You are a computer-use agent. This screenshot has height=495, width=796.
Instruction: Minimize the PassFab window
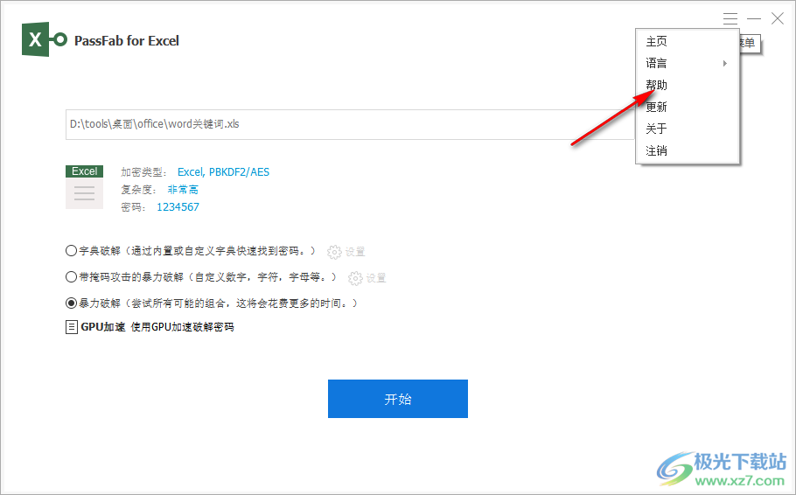point(754,18)
